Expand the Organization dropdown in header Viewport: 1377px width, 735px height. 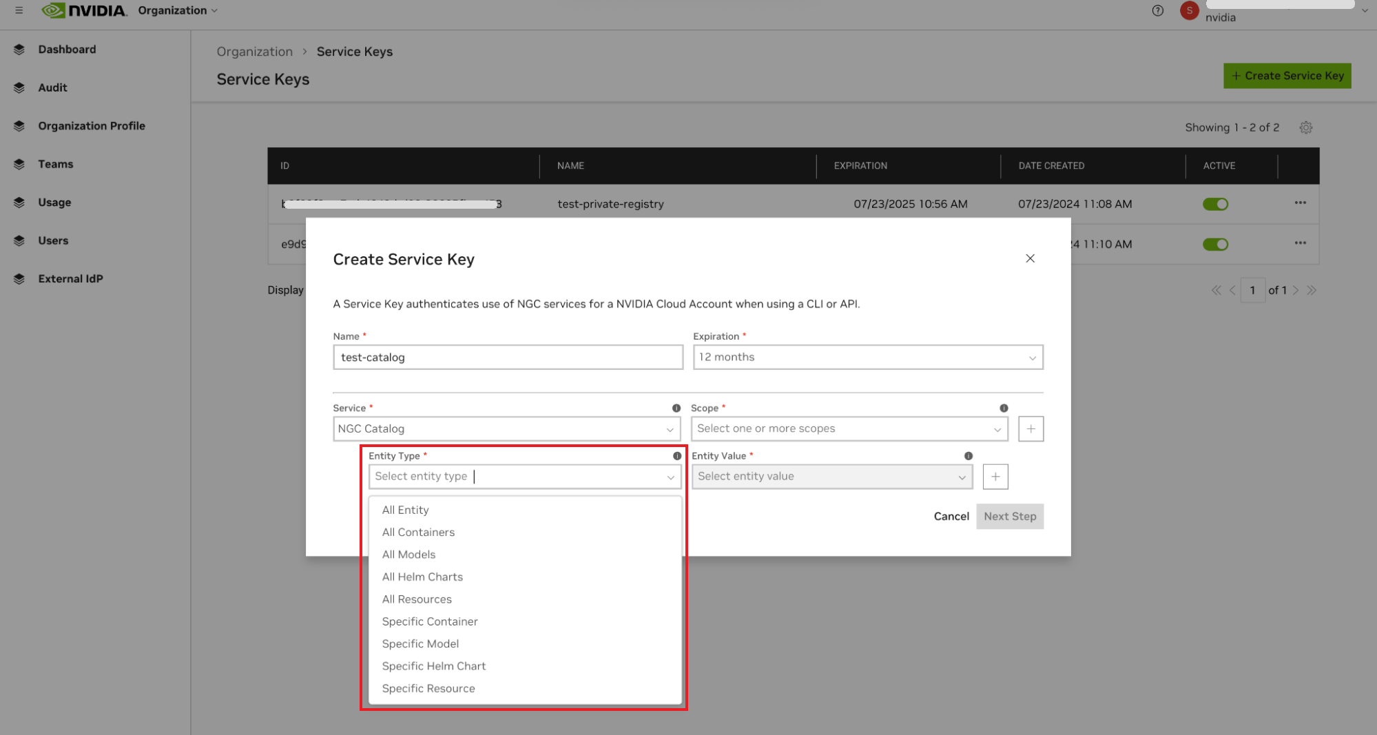tap(178, 10)
